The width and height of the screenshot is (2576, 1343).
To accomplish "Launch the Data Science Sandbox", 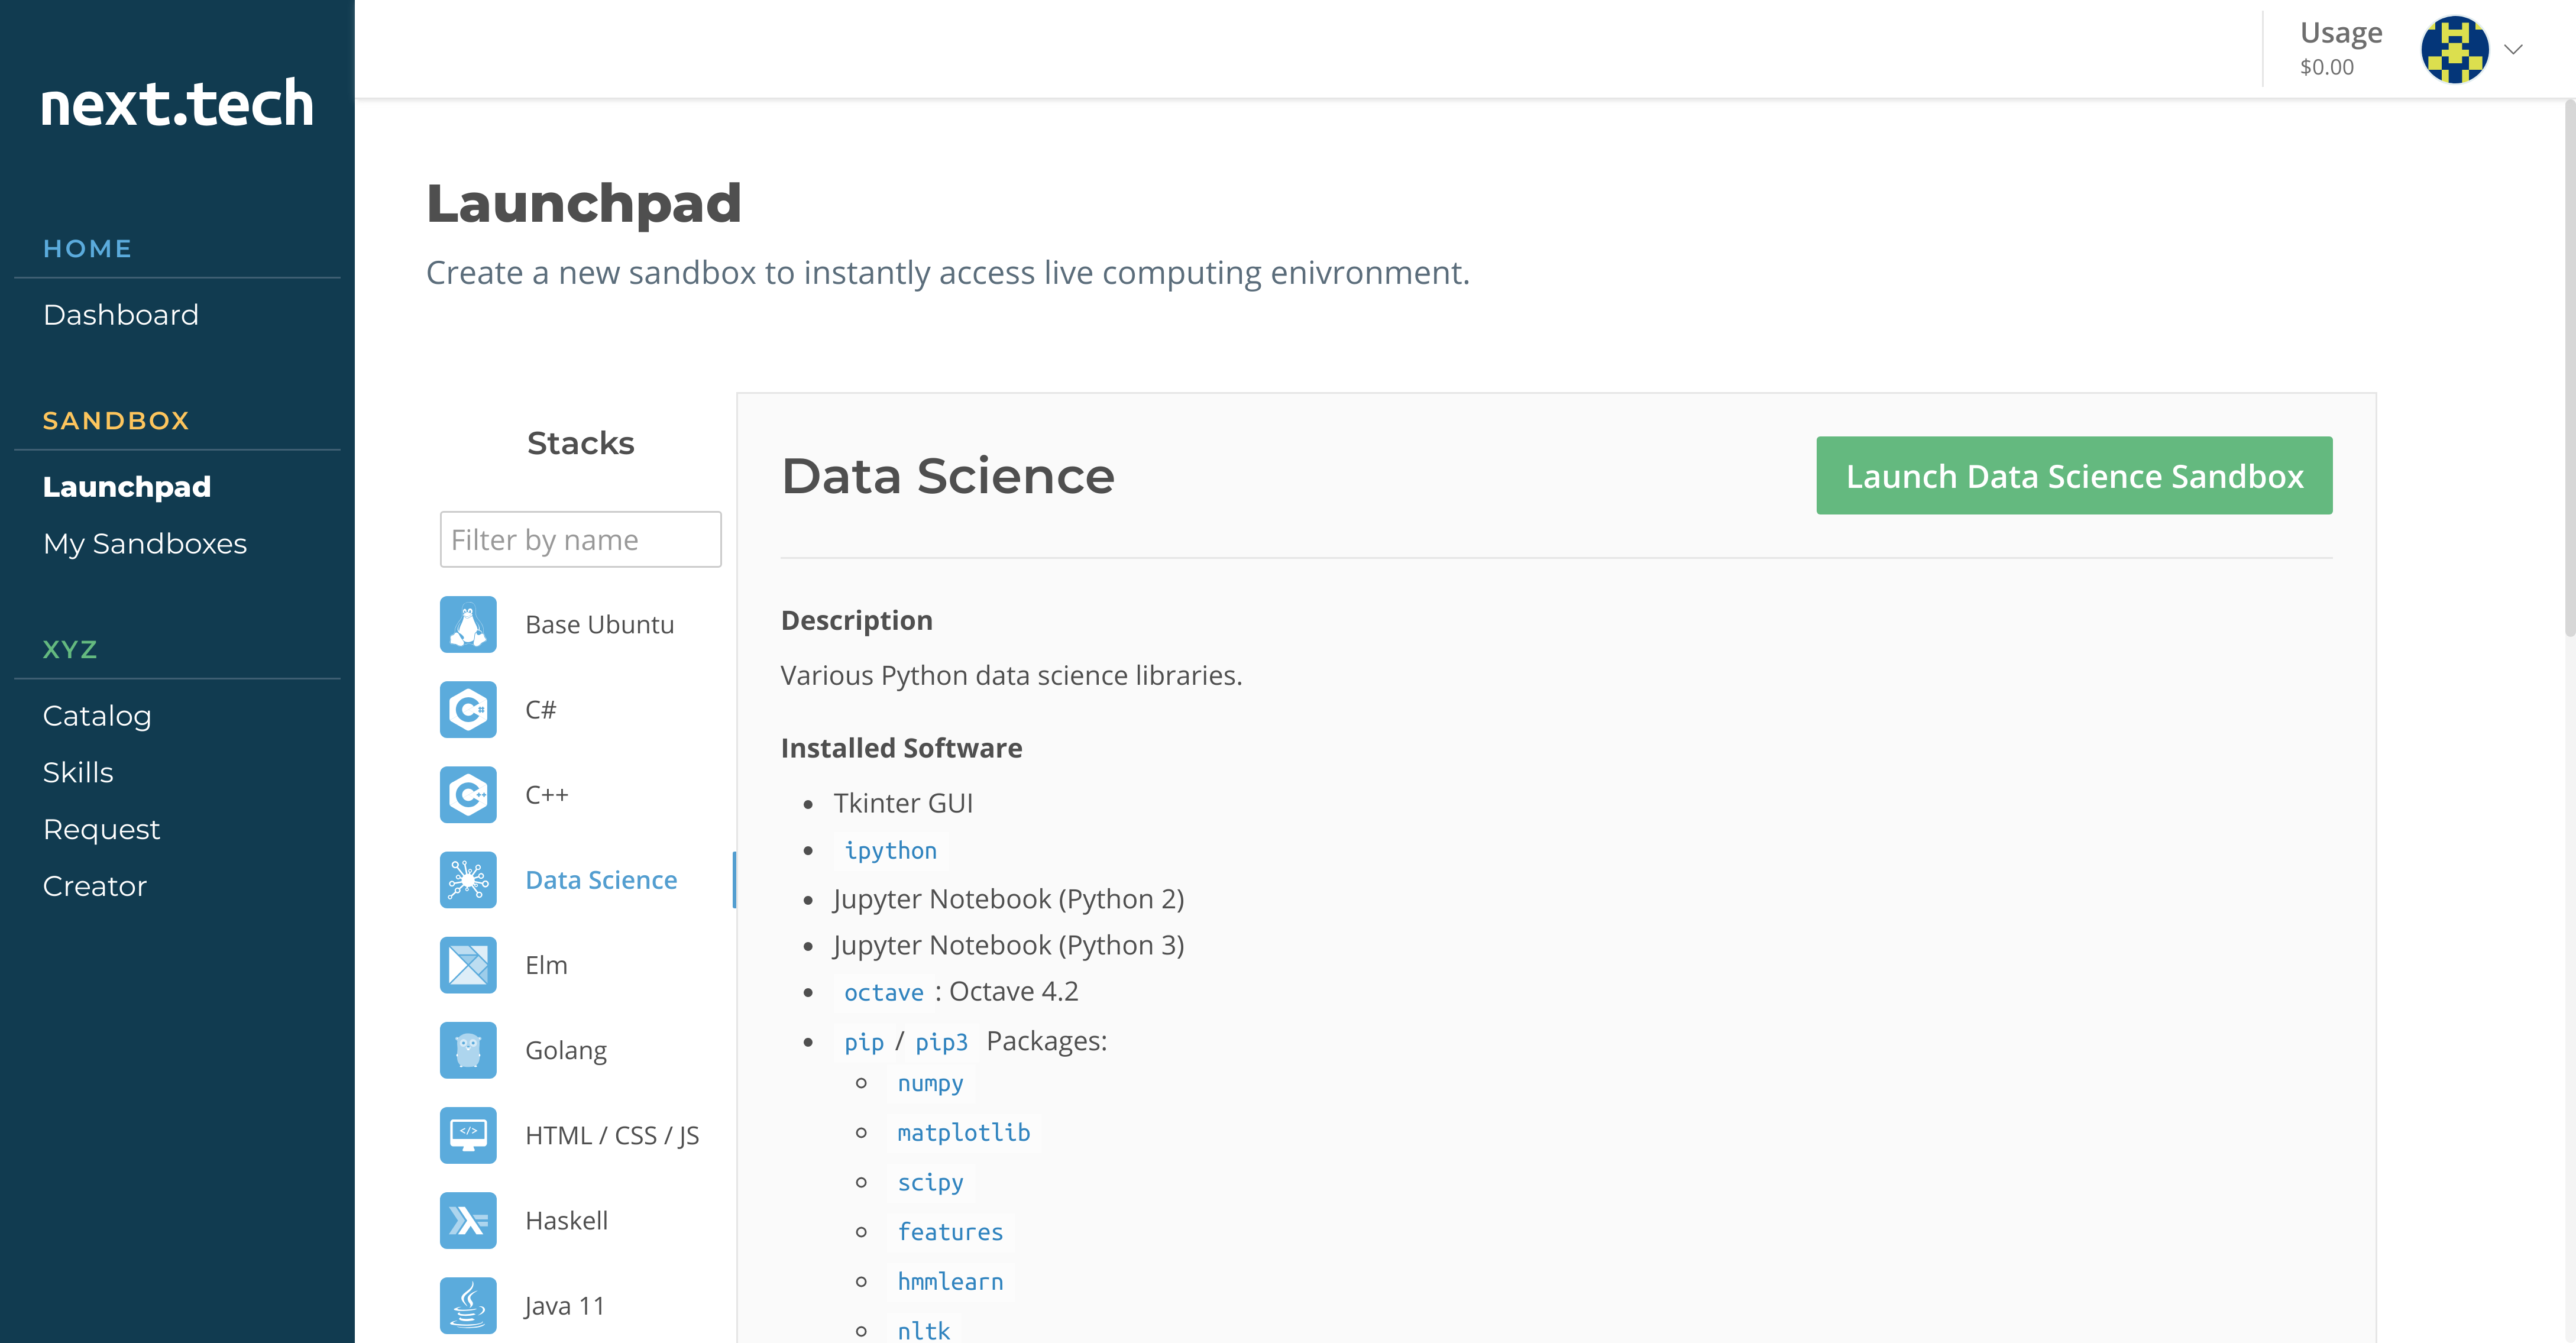I will [x=2074, y=476].
